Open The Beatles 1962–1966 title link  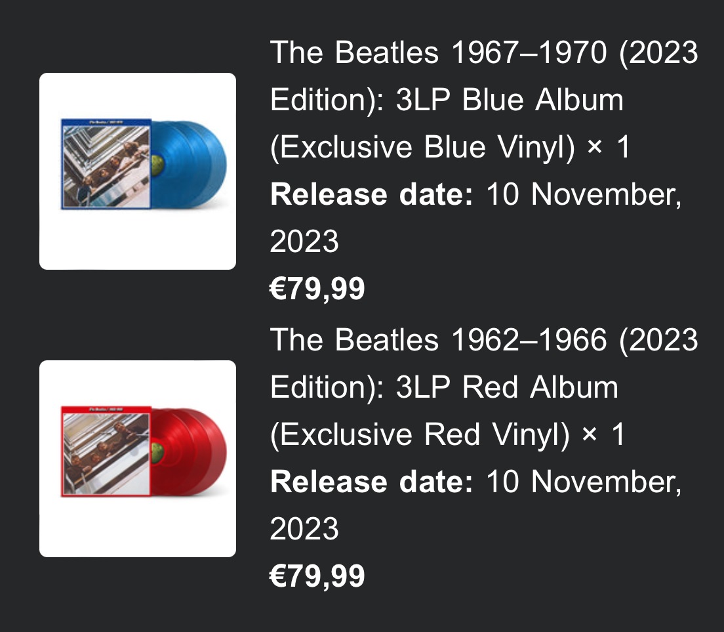click(x=484, y=387)
